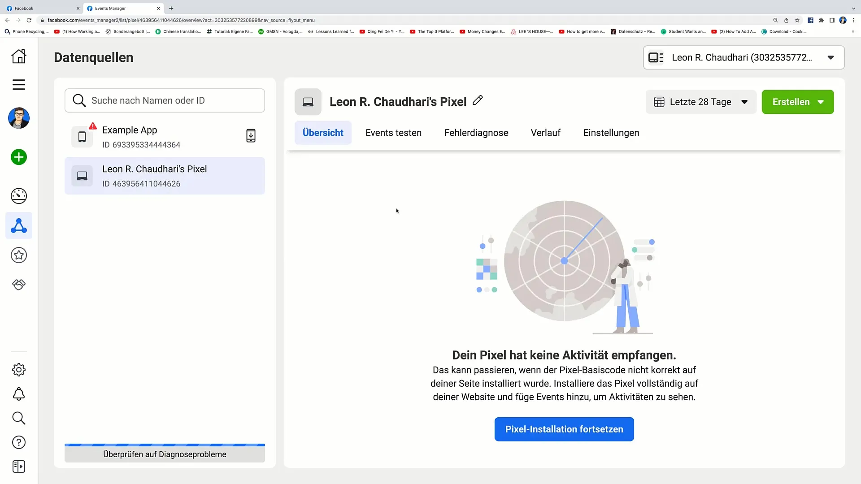The height and width of the screenshot is (484, 861).
Task: Click the Überprüfen auf Diagnoseprobleme button
Action: click(x=165, y=454)
